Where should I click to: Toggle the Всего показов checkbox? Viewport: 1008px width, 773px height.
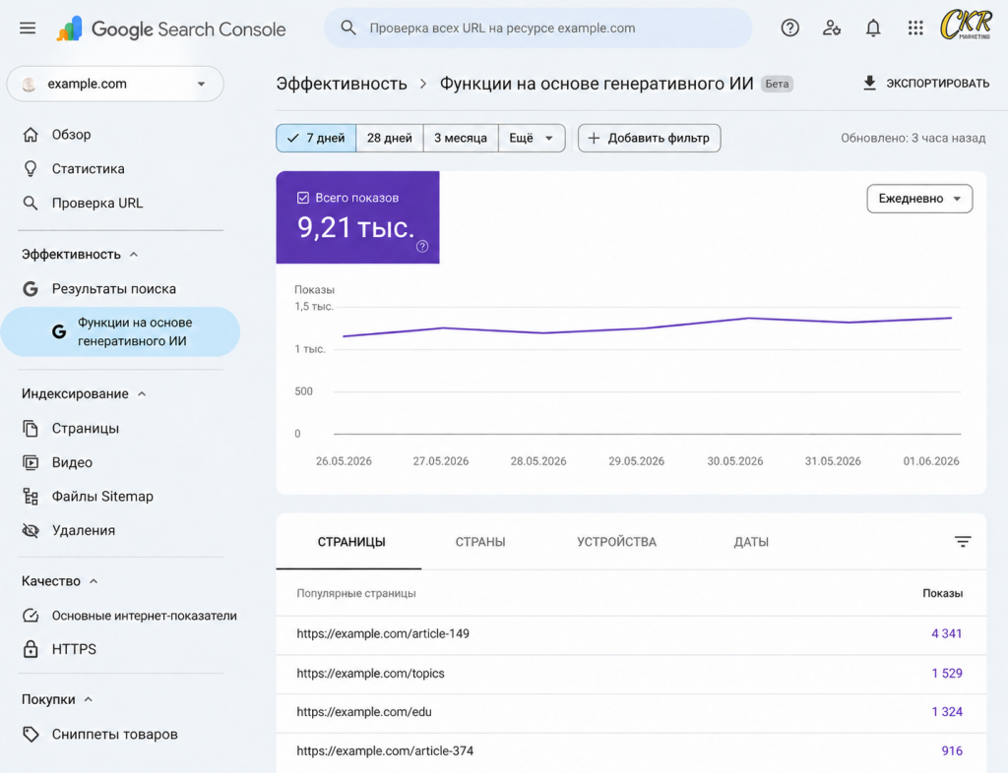click(x=303, y=198)
